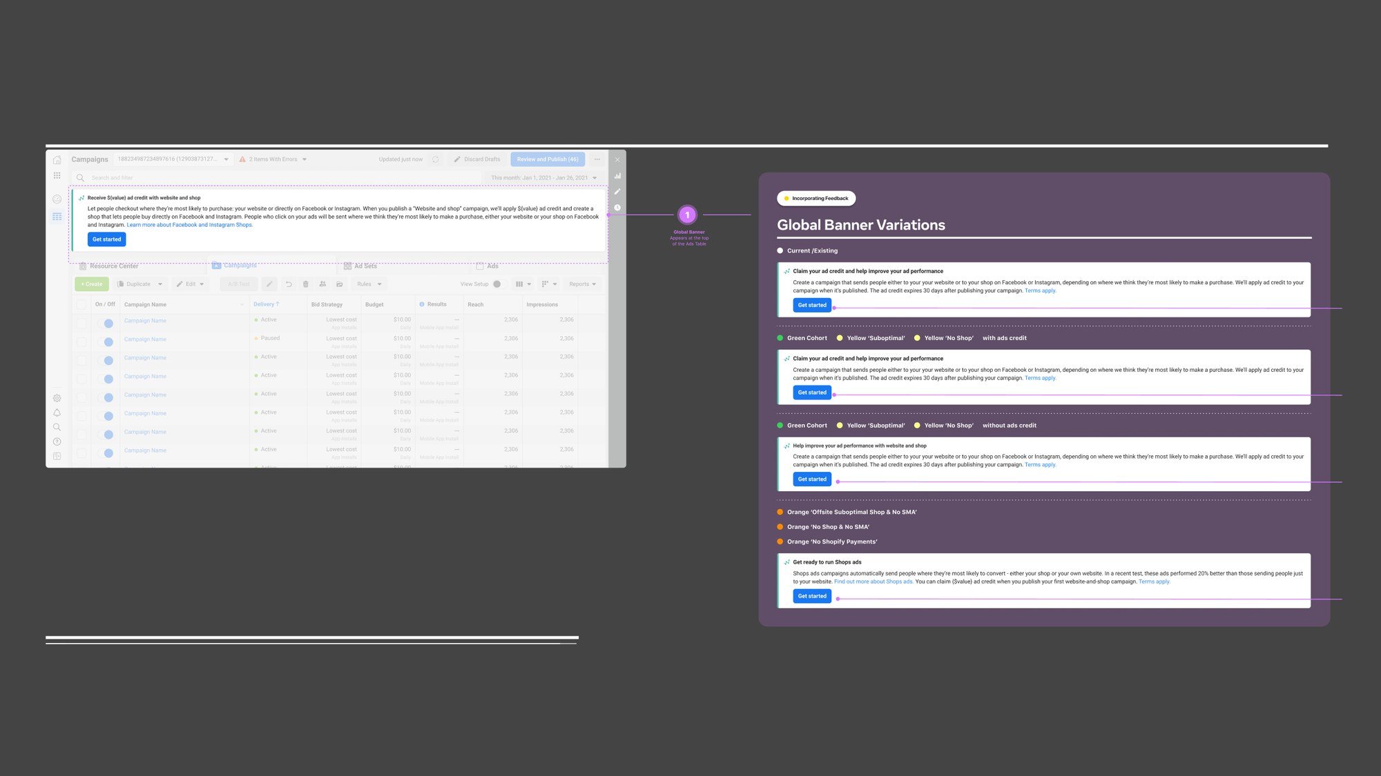Viewport: 1381px width, 776px height.
Task: Expand the account ID dropdown
Action: tap(226, 159)
